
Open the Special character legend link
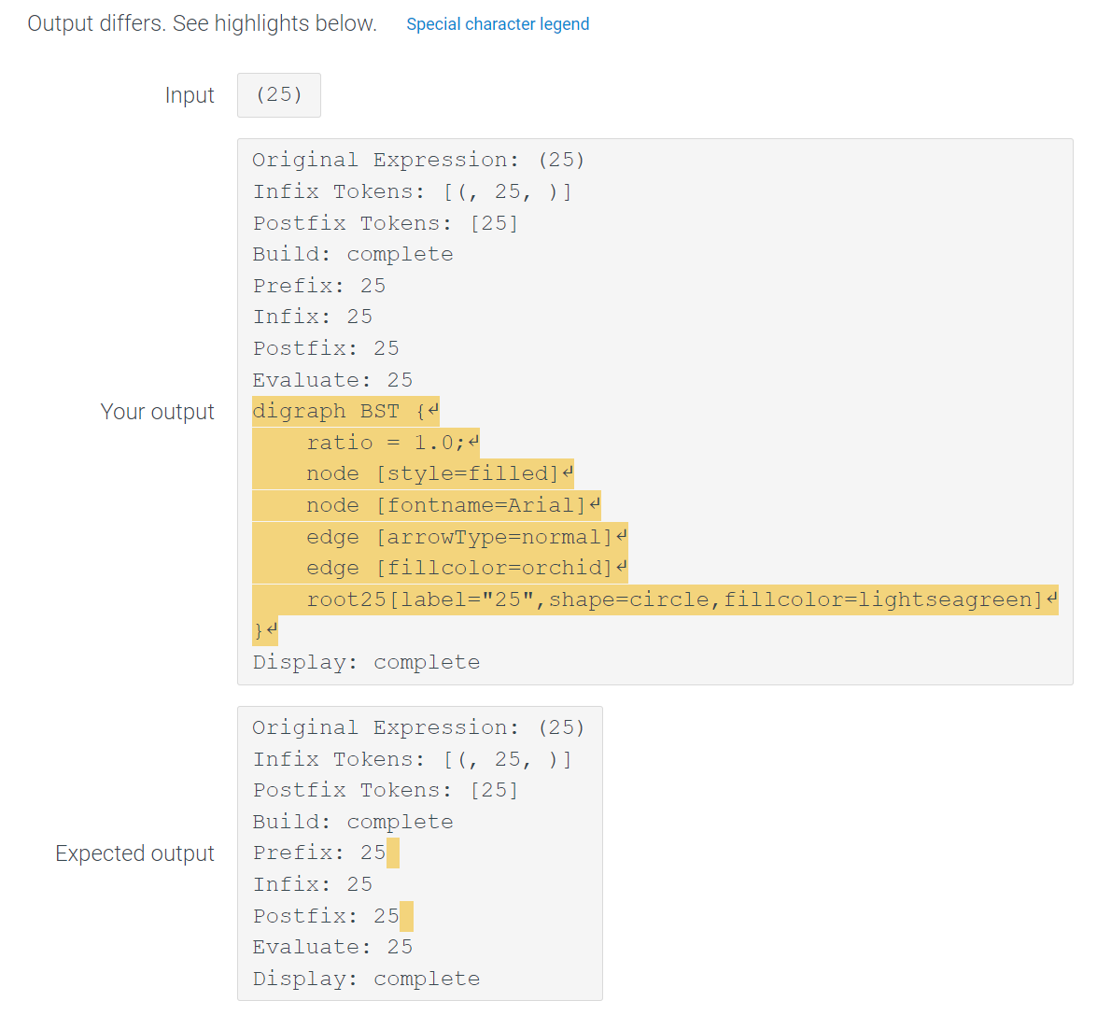497,23
